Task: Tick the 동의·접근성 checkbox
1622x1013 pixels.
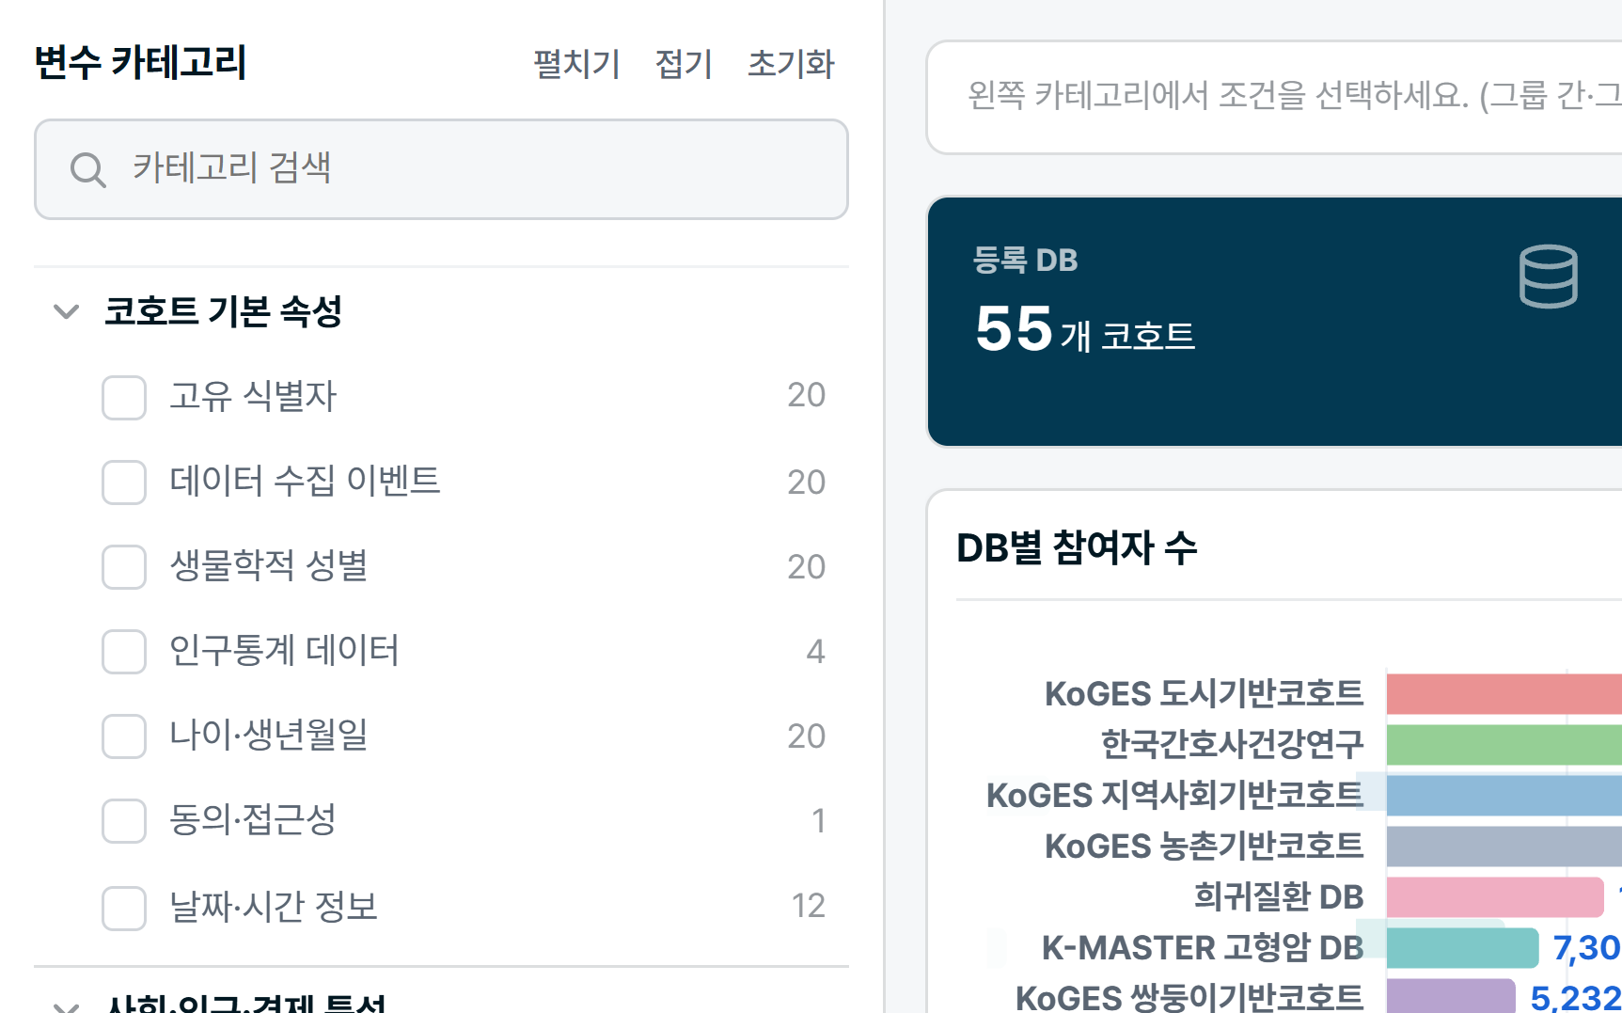Action: (124, 820)
